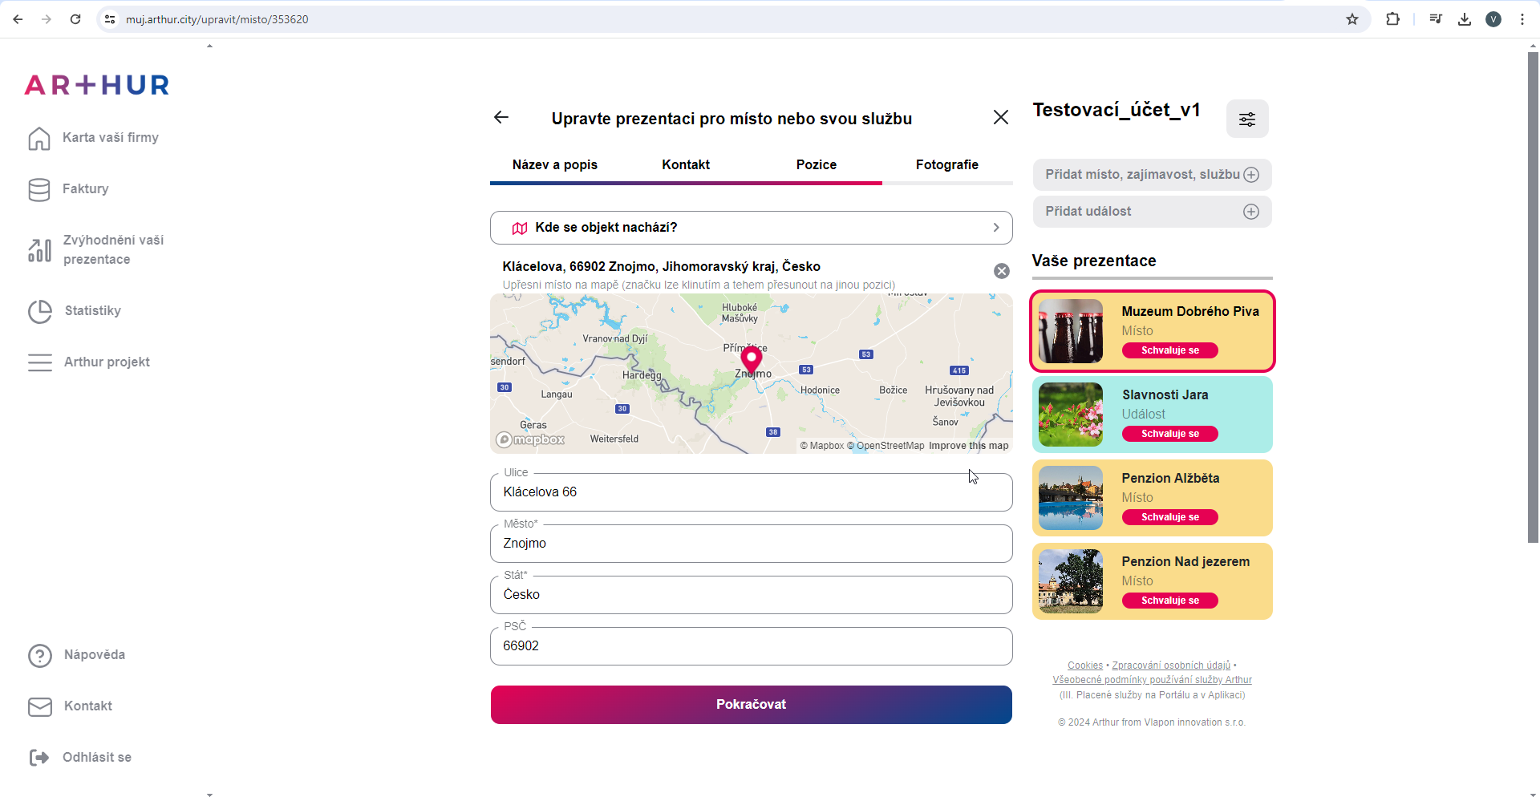Image resolution: width=1540 pixels, height=801 pixels.
Task: Open Faktury from the sidebar
Action: (85, 189)
